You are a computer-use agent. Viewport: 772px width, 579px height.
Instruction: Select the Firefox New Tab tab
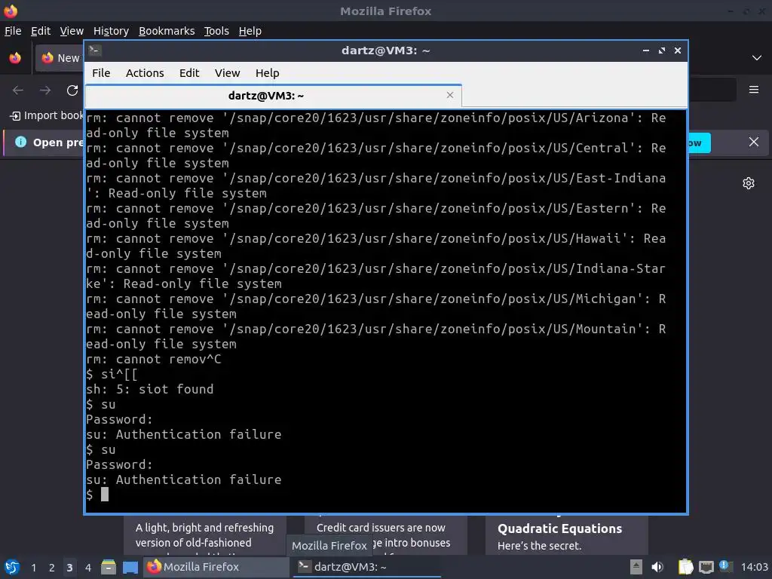tap(59, 58)
